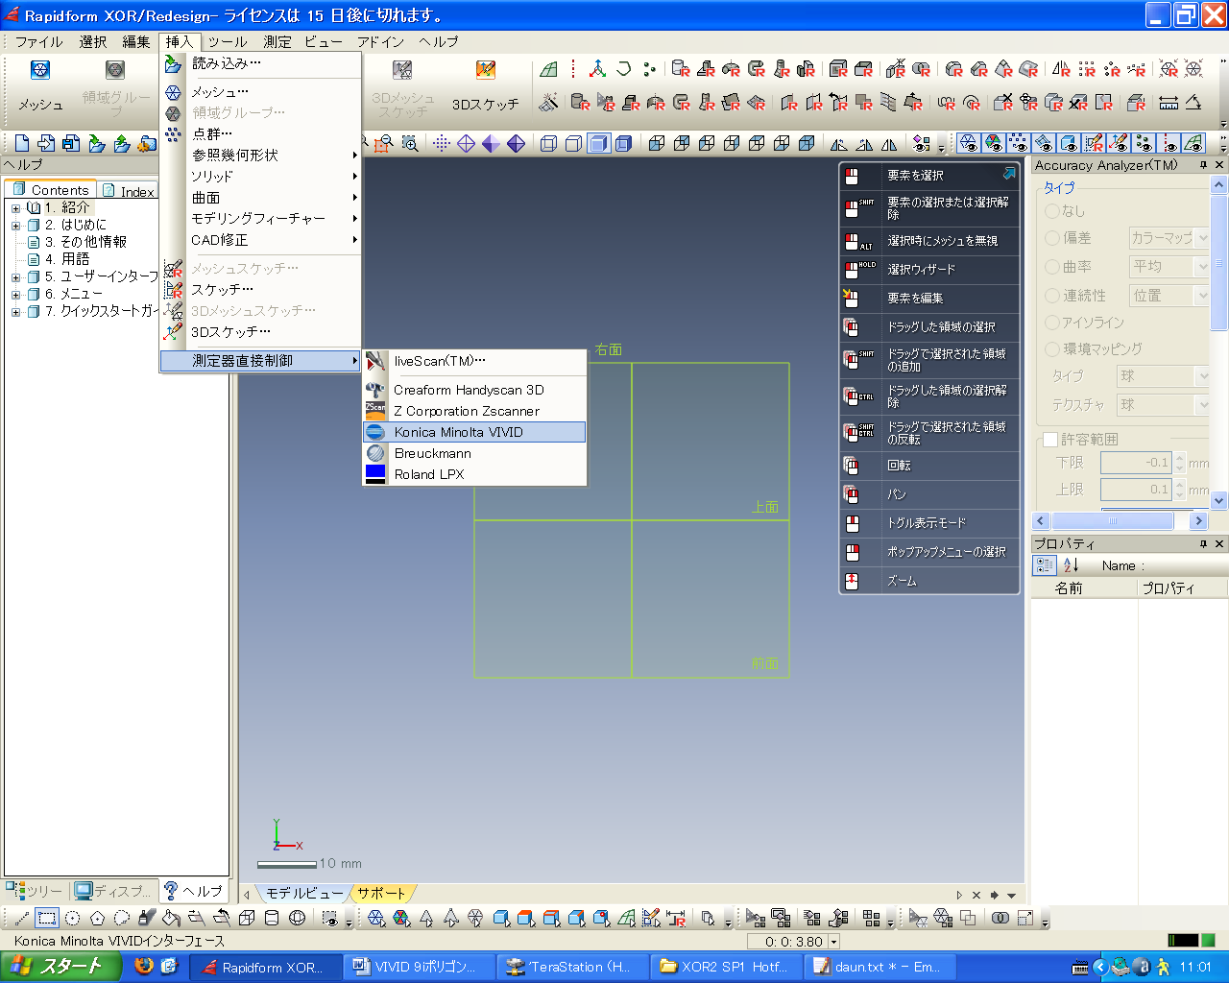Select Konica Minolta VIVID menu item
This screenshot has height=983, width=1229.
474,432
